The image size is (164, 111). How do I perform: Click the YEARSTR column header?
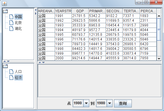(63, 11)
